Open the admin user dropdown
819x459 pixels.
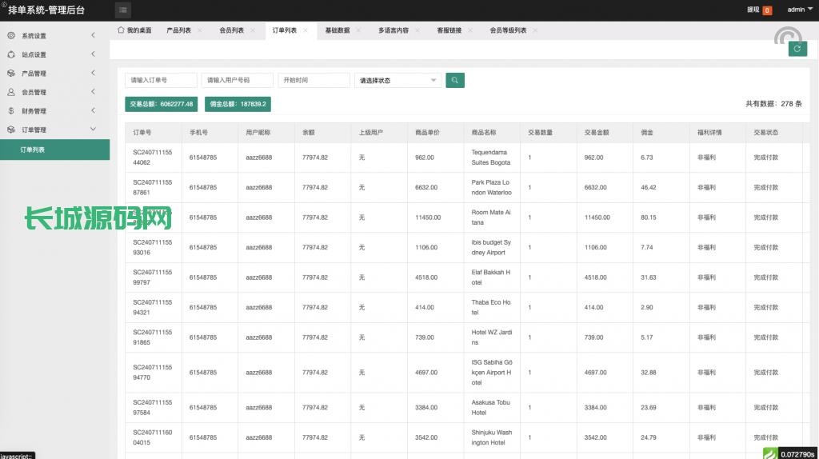[x=799, y=10]
